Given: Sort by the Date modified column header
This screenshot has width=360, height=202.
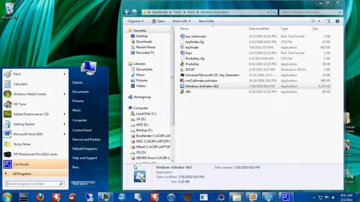Looking at the screenshot, I should click(x=259, y=29).
